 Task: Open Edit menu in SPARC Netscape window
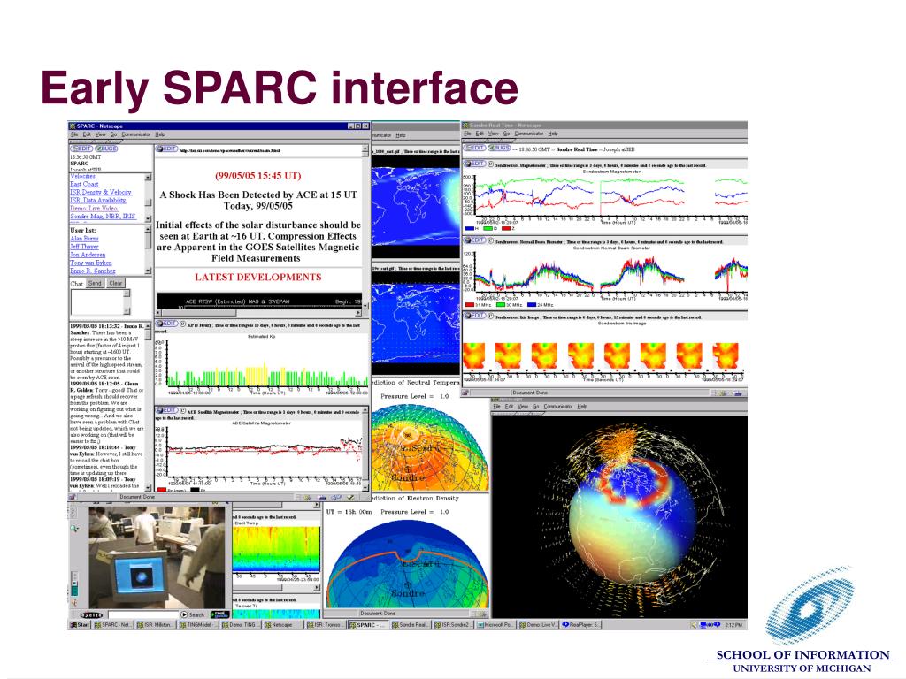tap(87, 134)
